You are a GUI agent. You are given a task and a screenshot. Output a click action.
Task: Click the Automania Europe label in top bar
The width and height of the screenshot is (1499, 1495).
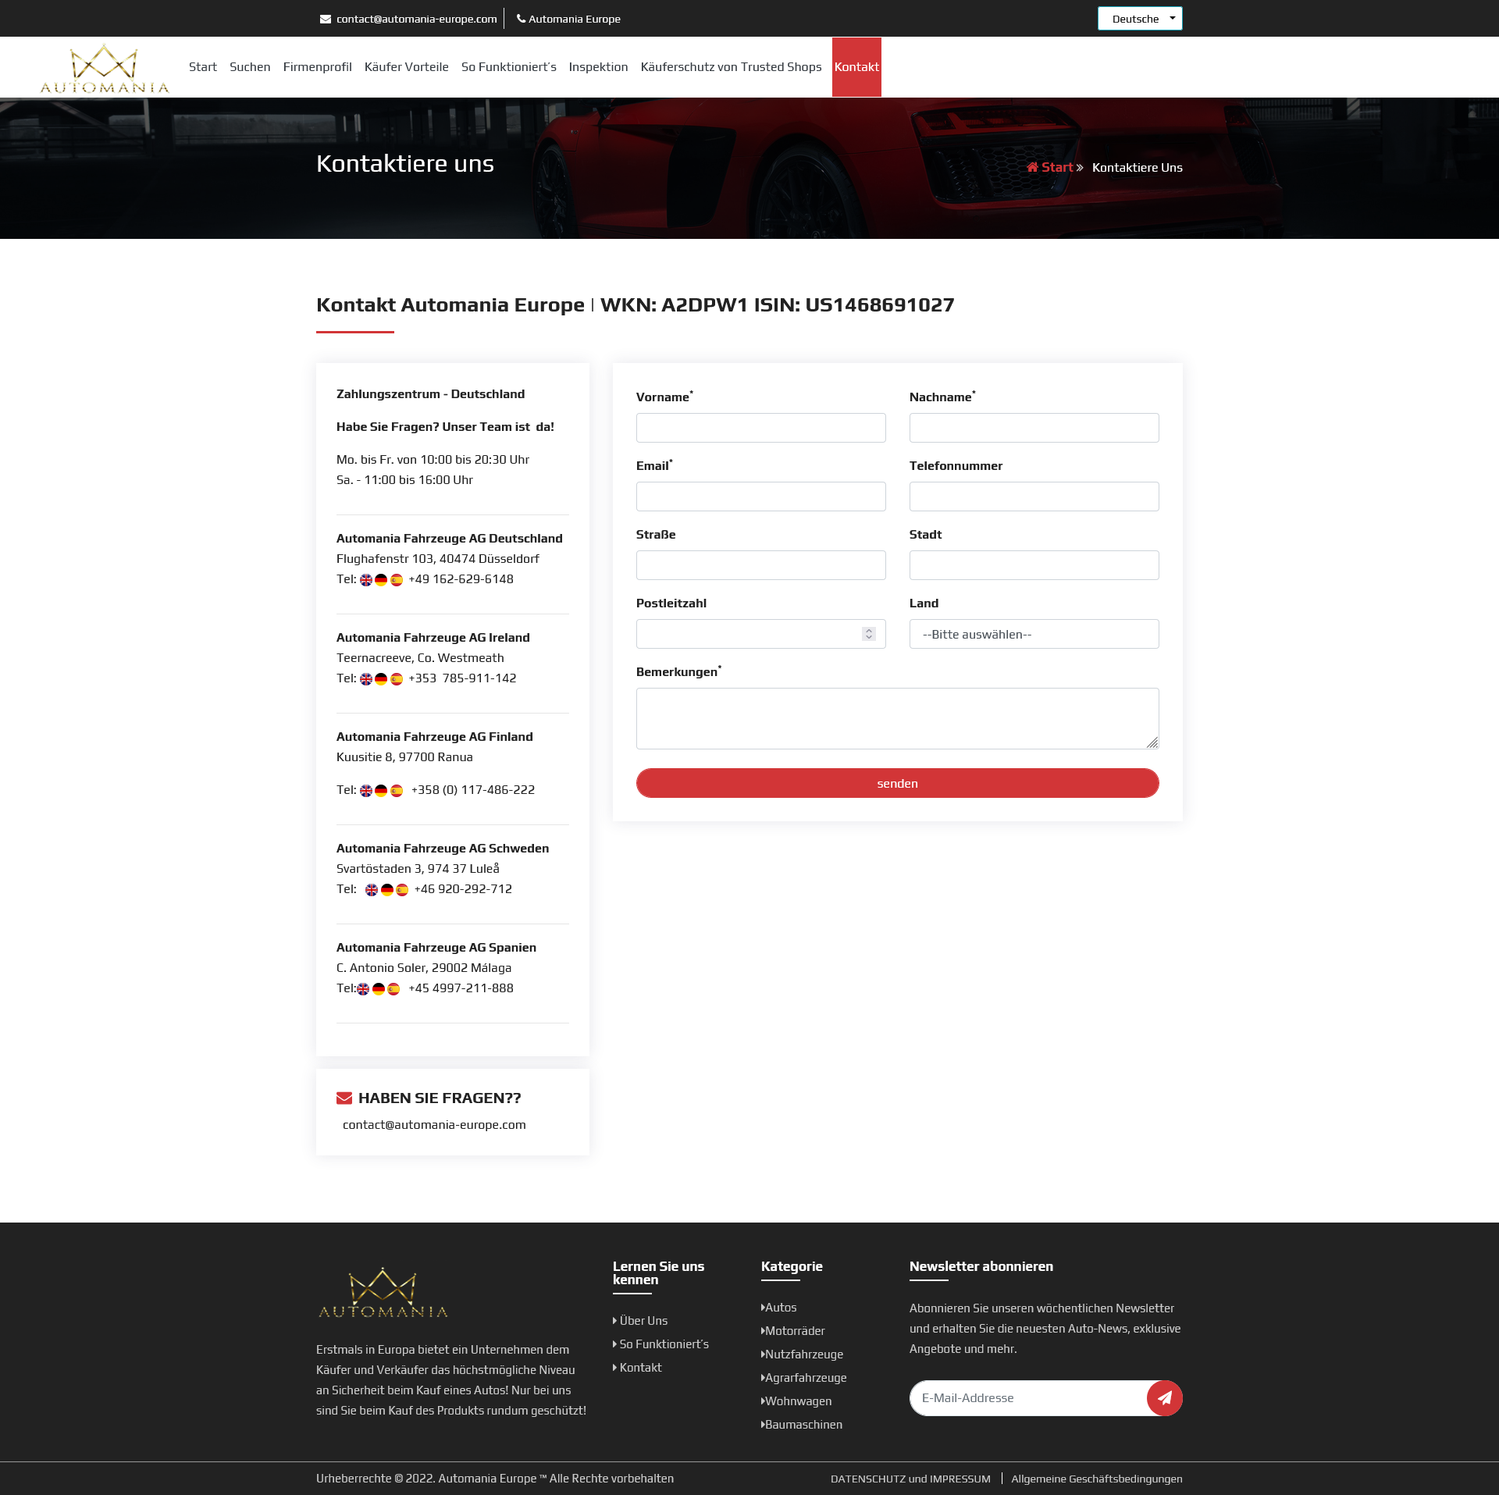click(x=575, y=19)
